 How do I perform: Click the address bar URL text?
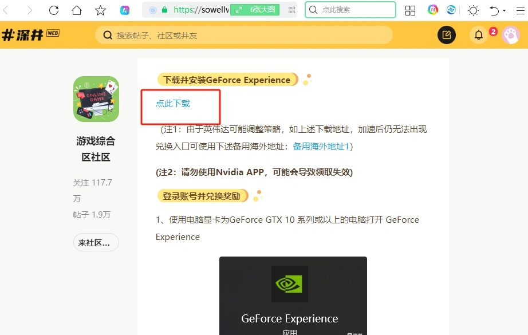tap(201, 10)
